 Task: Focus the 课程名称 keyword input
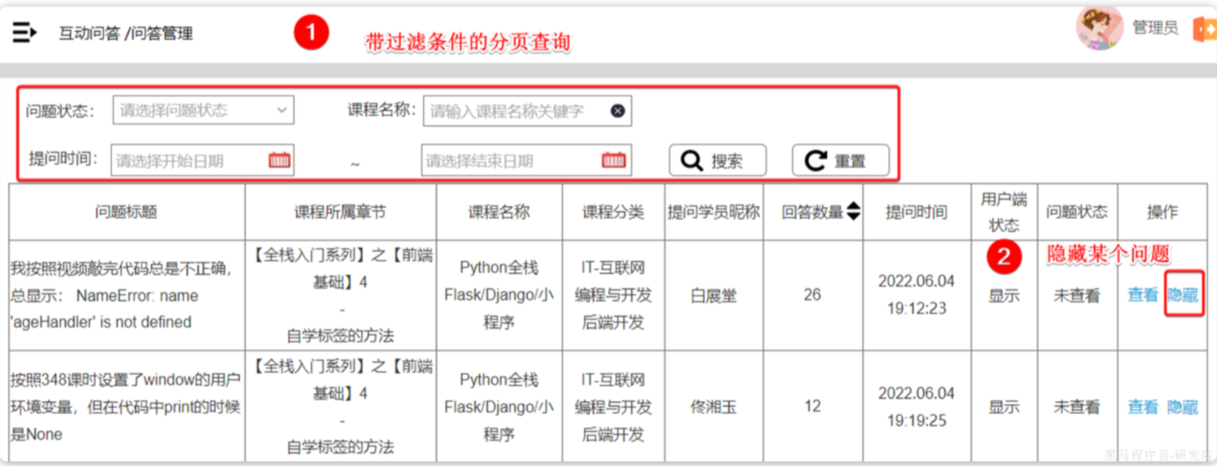[x=527, y=111]
